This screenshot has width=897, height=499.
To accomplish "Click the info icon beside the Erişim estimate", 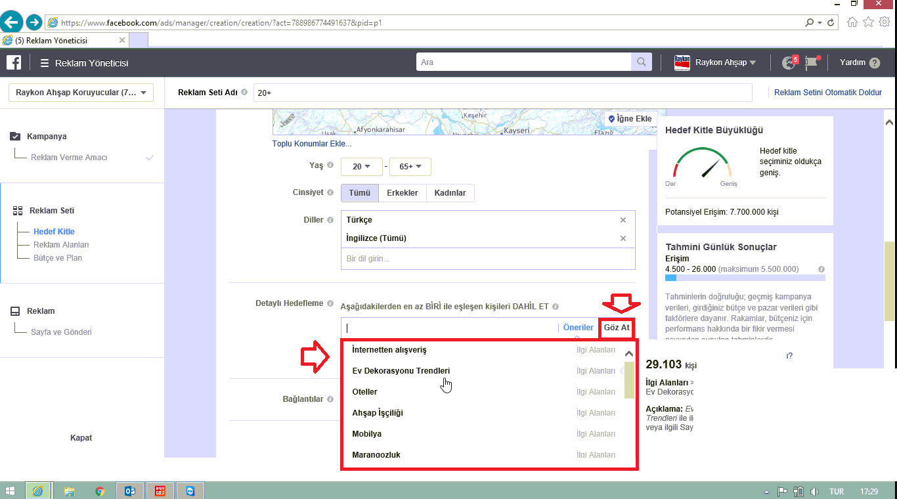I will coord(821,269).
